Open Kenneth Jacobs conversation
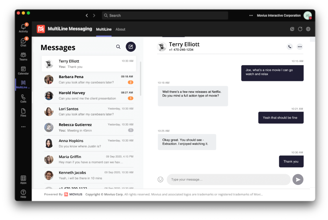 tap(89, 175)
